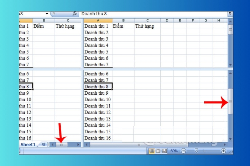
Task: Click the up arrow of the upper pane's vertical scrollbar
Action: click(x=230, y=21)
